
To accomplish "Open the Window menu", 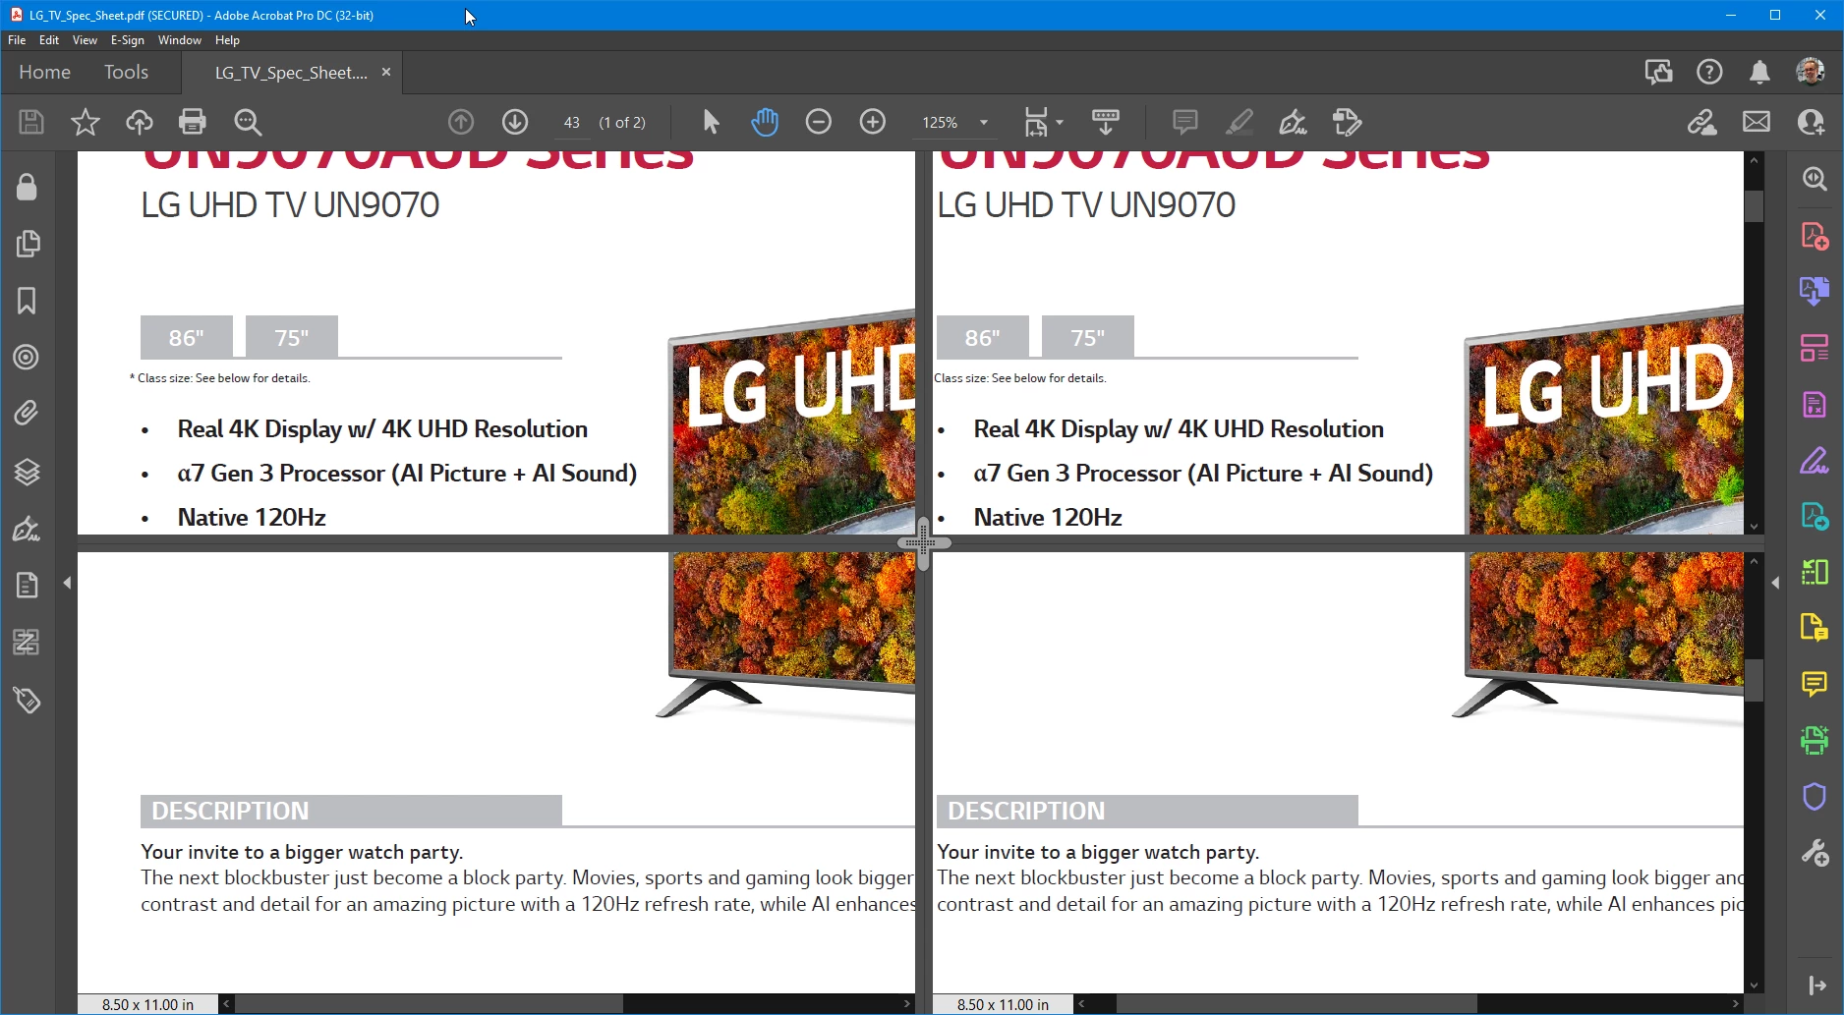I will [180, 40].
